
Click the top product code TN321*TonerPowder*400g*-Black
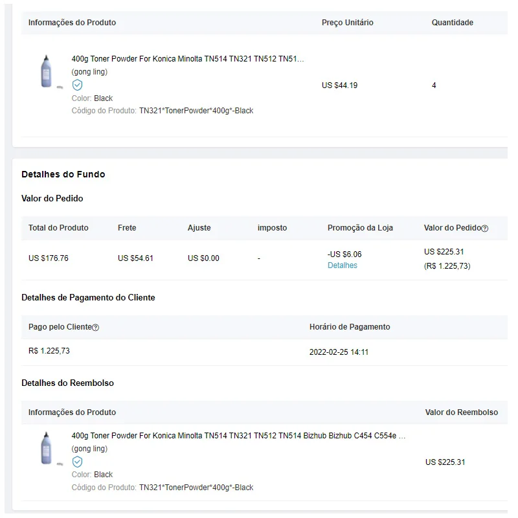196,111
